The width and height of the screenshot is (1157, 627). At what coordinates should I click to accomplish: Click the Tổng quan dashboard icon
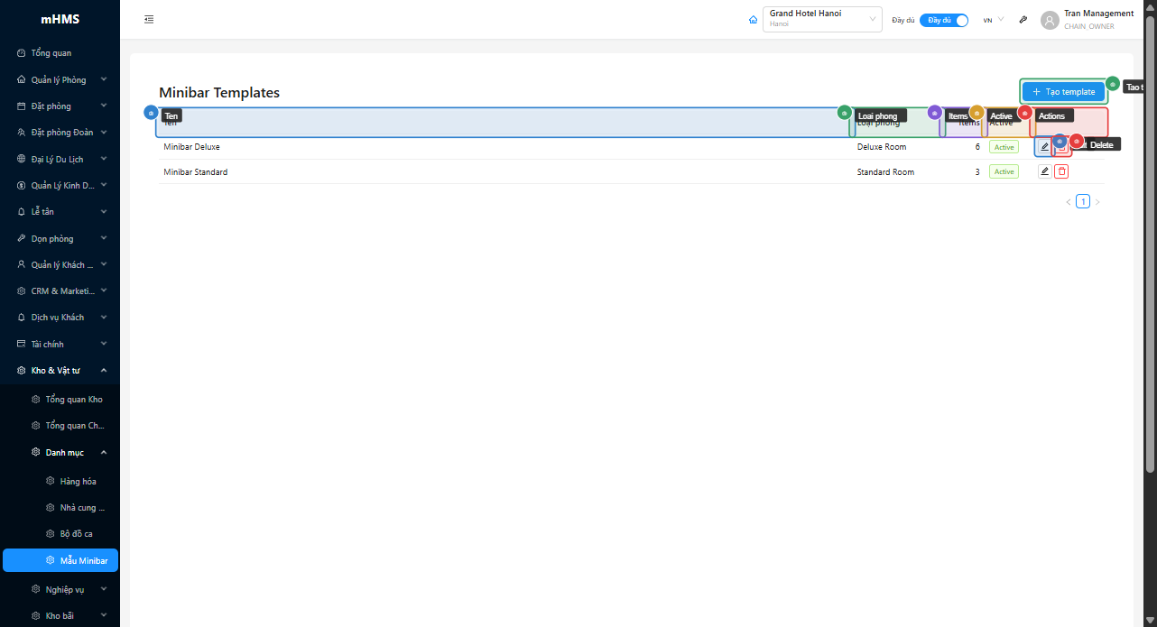click(22, 53)
